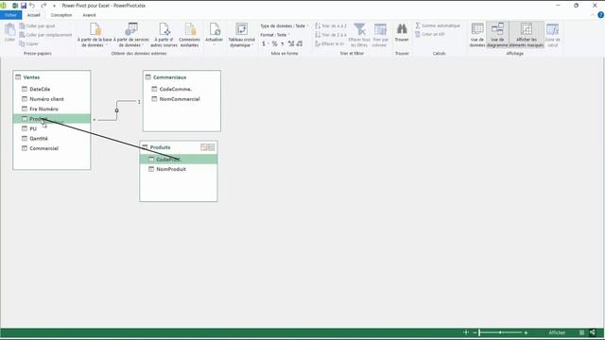Click the Redo arrow
This screenshot has height=340, width=605.
(x=43, y=6)
